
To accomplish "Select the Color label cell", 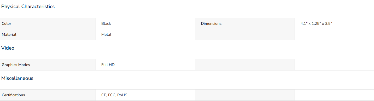I will (x=48, y=23).
